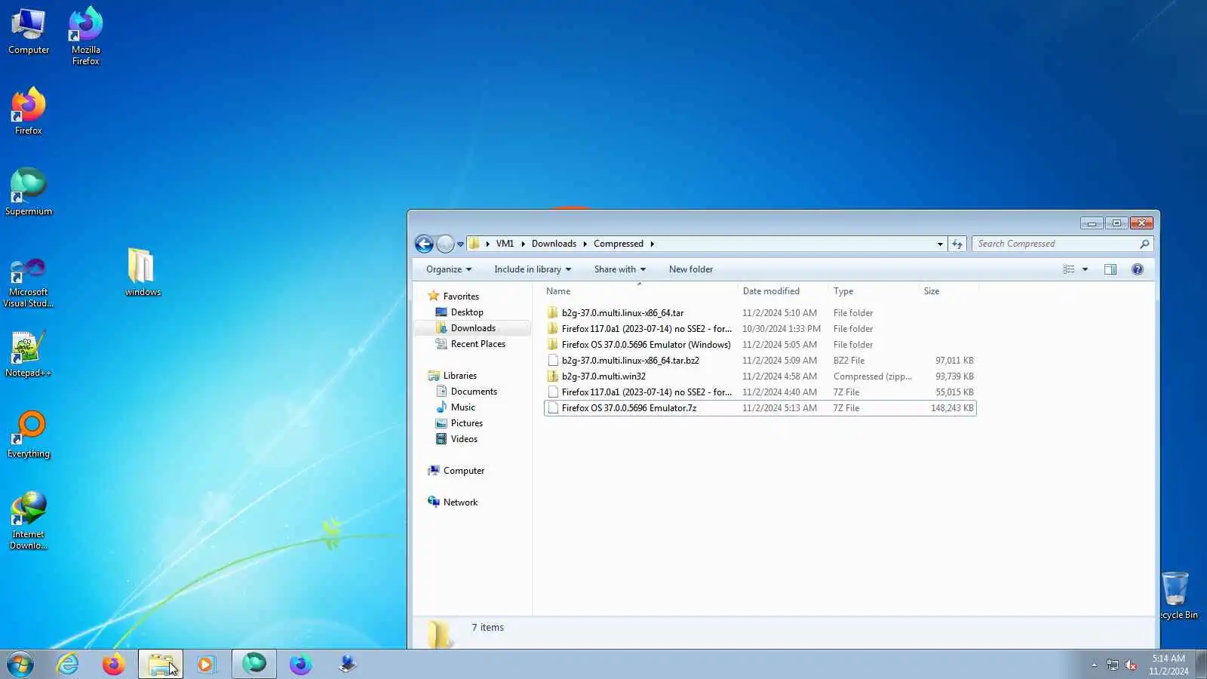This screenshot has width=1207, height=679.
Task: Click the VM1 breadcrumb in the address bar
Action: pos(505,244)
